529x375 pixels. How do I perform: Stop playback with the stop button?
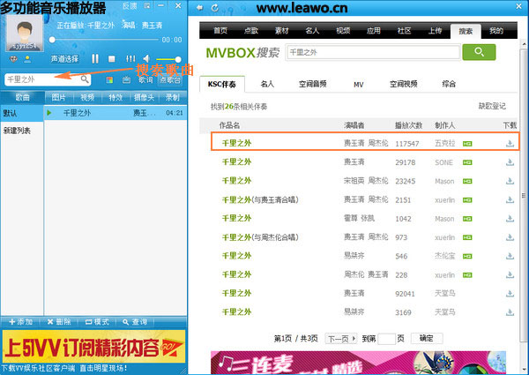112,59
